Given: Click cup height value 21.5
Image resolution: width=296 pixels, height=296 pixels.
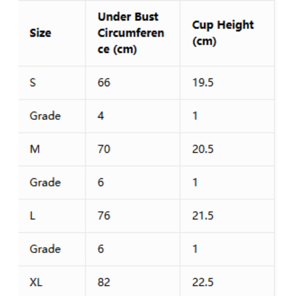Looking at the screenshot, I should click(203, 216).
